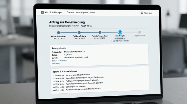
Task: Click log entry Fachliche Prüfung abgeschlossen
Action: pos(82,81)
